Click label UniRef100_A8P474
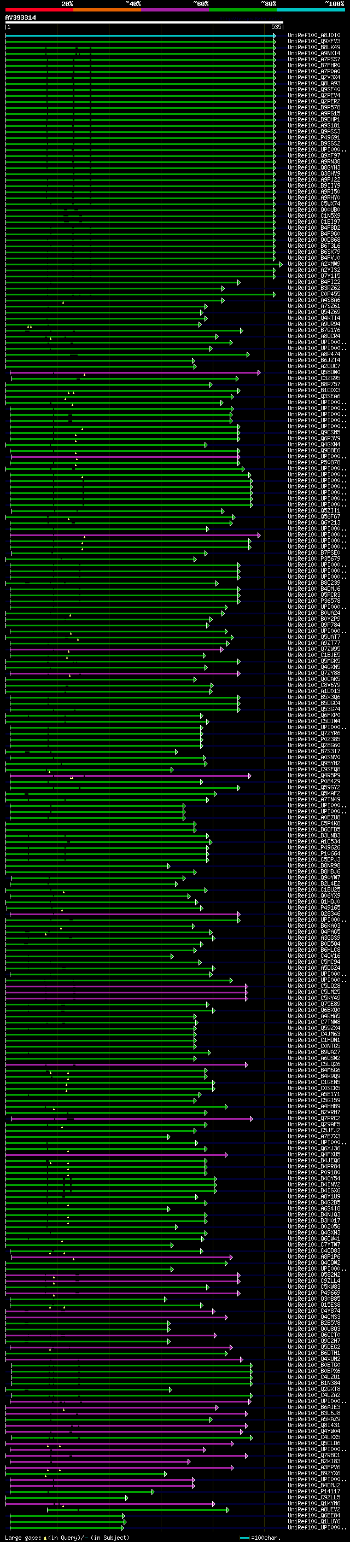This screenshot has width=350, height=1542. click(314, 354)
